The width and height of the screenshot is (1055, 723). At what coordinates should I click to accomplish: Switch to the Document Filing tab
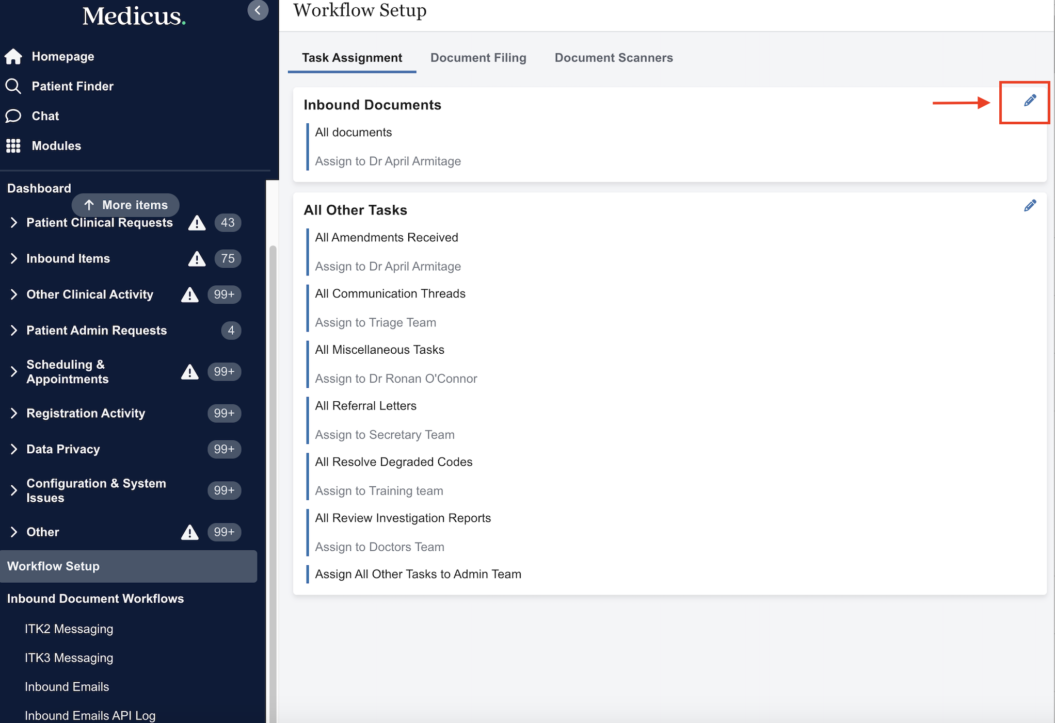478,58
